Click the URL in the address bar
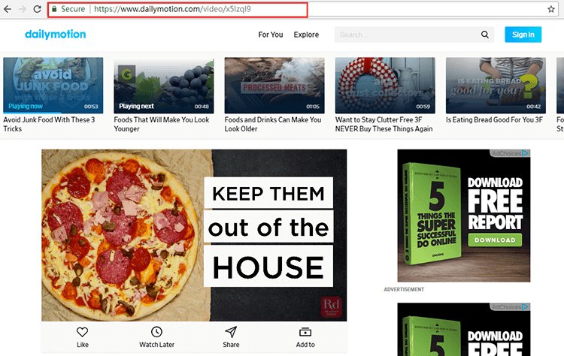This screenshot has width=564, height=356. tap(172, 9)
